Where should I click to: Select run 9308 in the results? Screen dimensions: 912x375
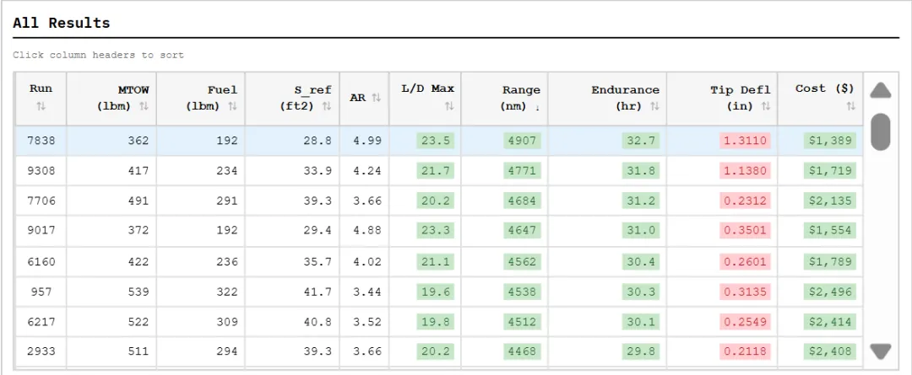pyautogui.click(x=41, y=171)
